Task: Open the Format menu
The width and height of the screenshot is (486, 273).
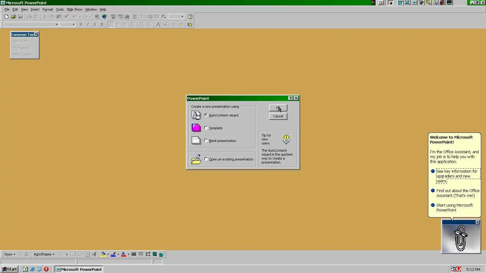Action: click(x=48, y=9)
